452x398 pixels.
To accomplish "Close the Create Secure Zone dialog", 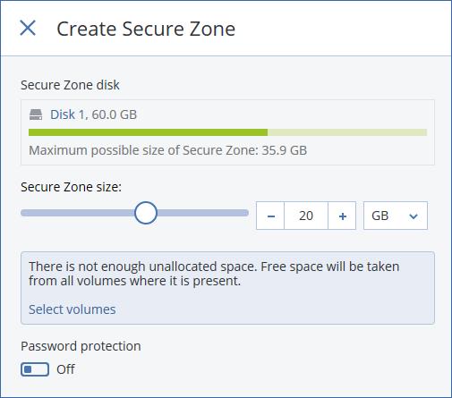I will click(x=28, y=28).
